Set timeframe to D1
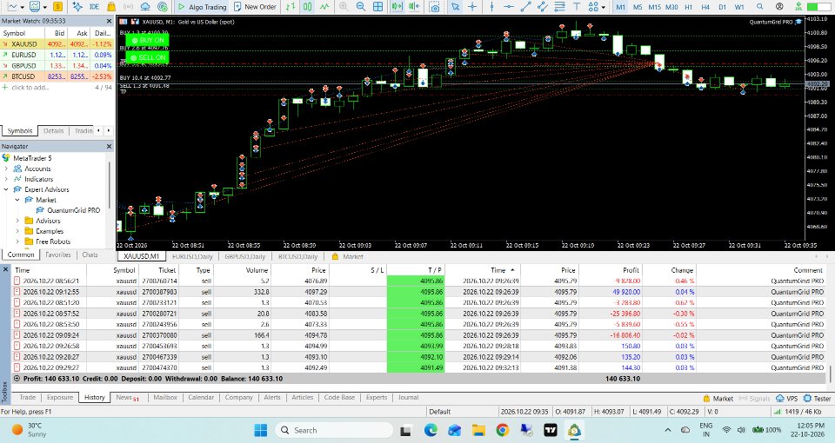The image size is (835, 443). pos(723,7)
